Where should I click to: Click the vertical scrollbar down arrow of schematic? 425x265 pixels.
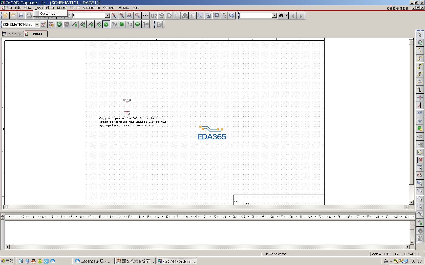[411, 202]
